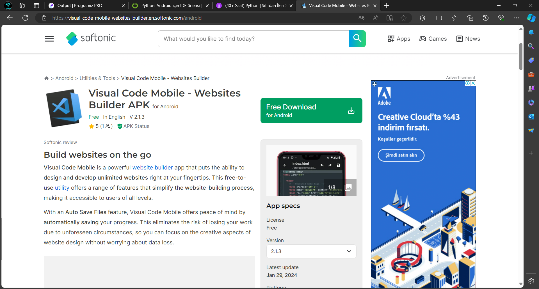Open the sidebar tools briefcase
Image resolution: width=539 pixels, height=289 pixels.
pyautogui.click(x=531, y=74)
